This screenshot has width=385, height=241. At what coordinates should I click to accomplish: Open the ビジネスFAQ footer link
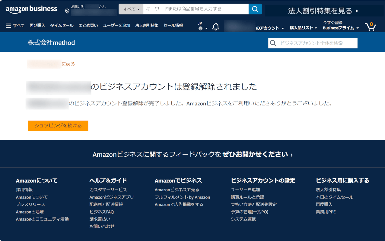tap(101, 212)
